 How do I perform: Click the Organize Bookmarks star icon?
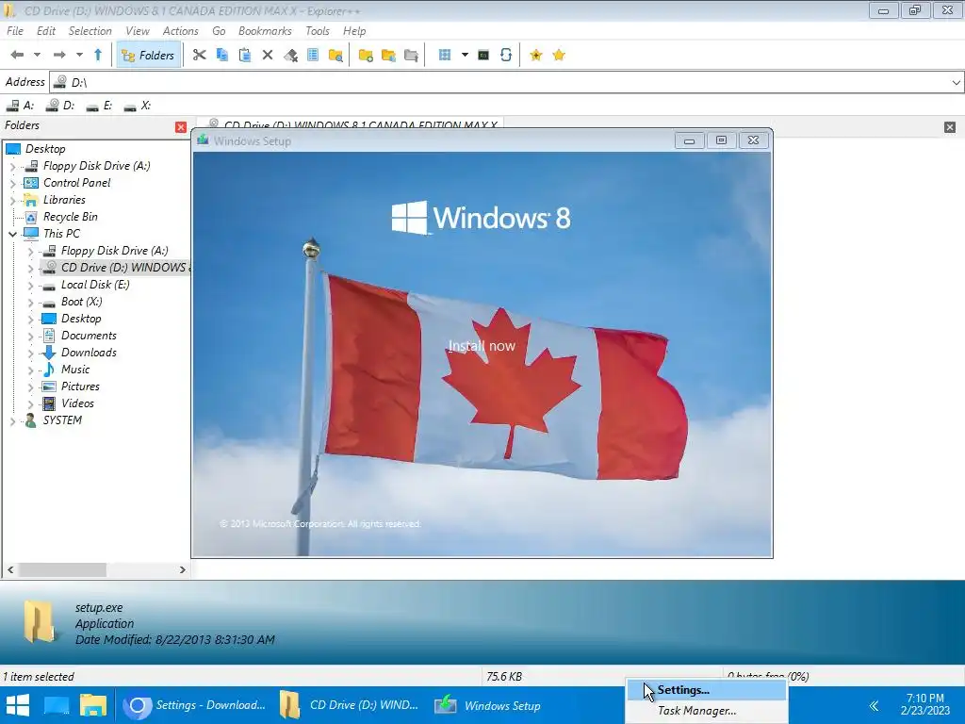point(559,55)
